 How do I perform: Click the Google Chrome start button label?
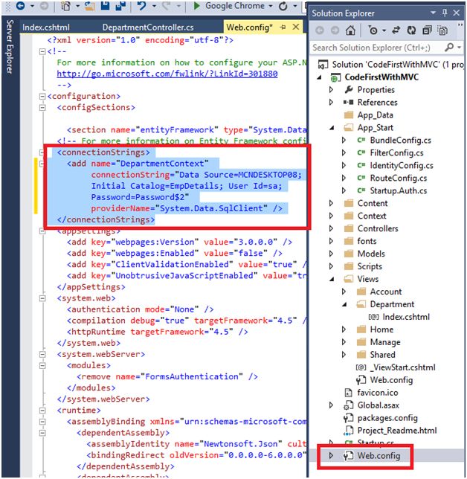234,5
